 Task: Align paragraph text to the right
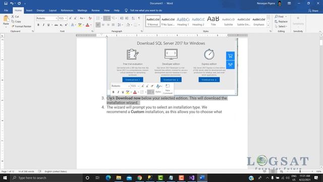[108, 25]
